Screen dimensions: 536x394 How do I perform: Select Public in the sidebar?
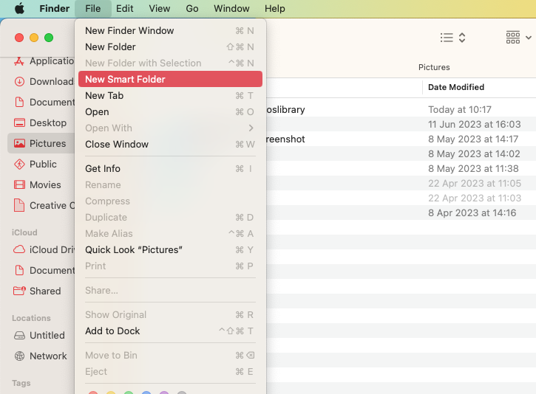coord(43,164)
